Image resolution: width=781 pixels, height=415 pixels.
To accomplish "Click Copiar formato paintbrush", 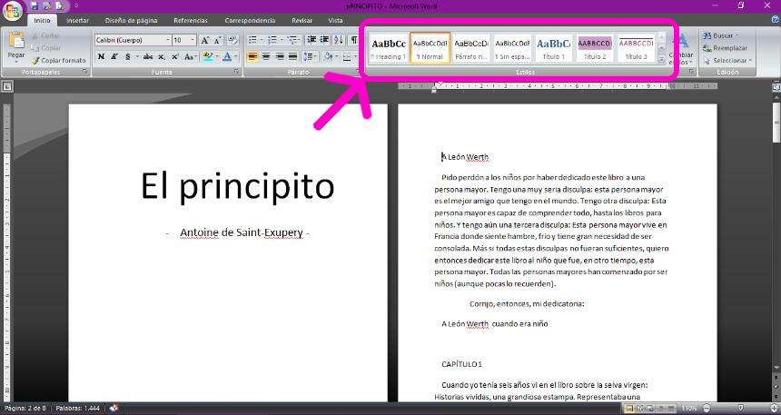I will pos(58,60).
